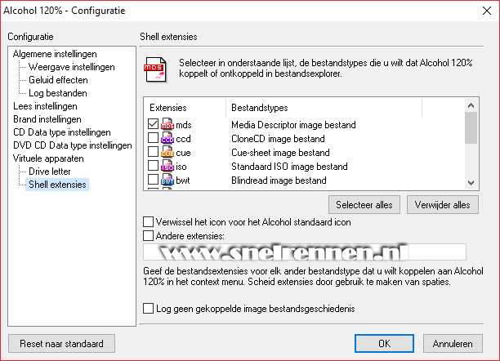The height and width of the screenshot is (361, 500).
Task: Select Shell extensies tree item
Action: coord(57,185)
